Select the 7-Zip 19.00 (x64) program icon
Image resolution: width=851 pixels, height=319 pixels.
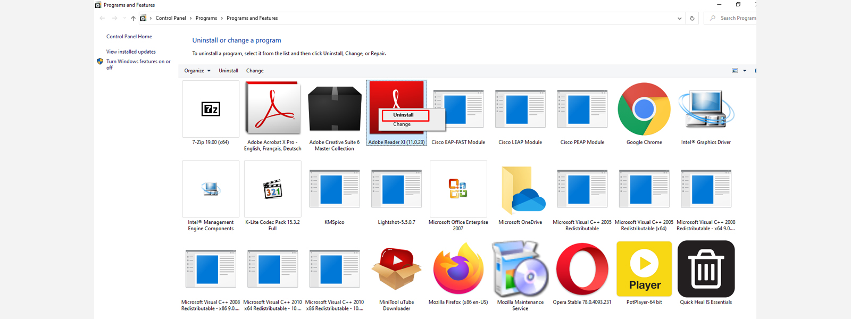(x=211, y=109)
